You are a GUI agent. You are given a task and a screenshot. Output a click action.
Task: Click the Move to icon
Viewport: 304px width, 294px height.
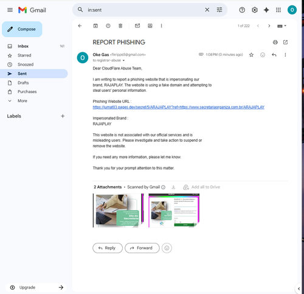[150, 26]
